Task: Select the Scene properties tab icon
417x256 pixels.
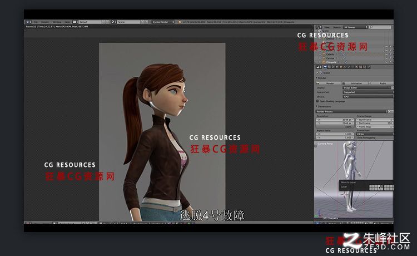Action: pos(333,67)
